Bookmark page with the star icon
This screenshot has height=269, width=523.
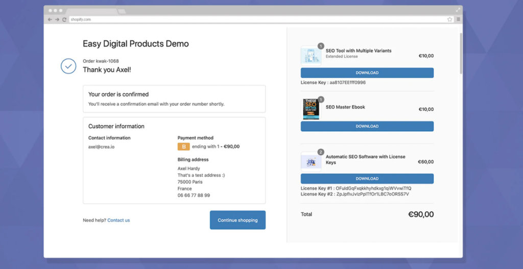click(x=449, y=19)
